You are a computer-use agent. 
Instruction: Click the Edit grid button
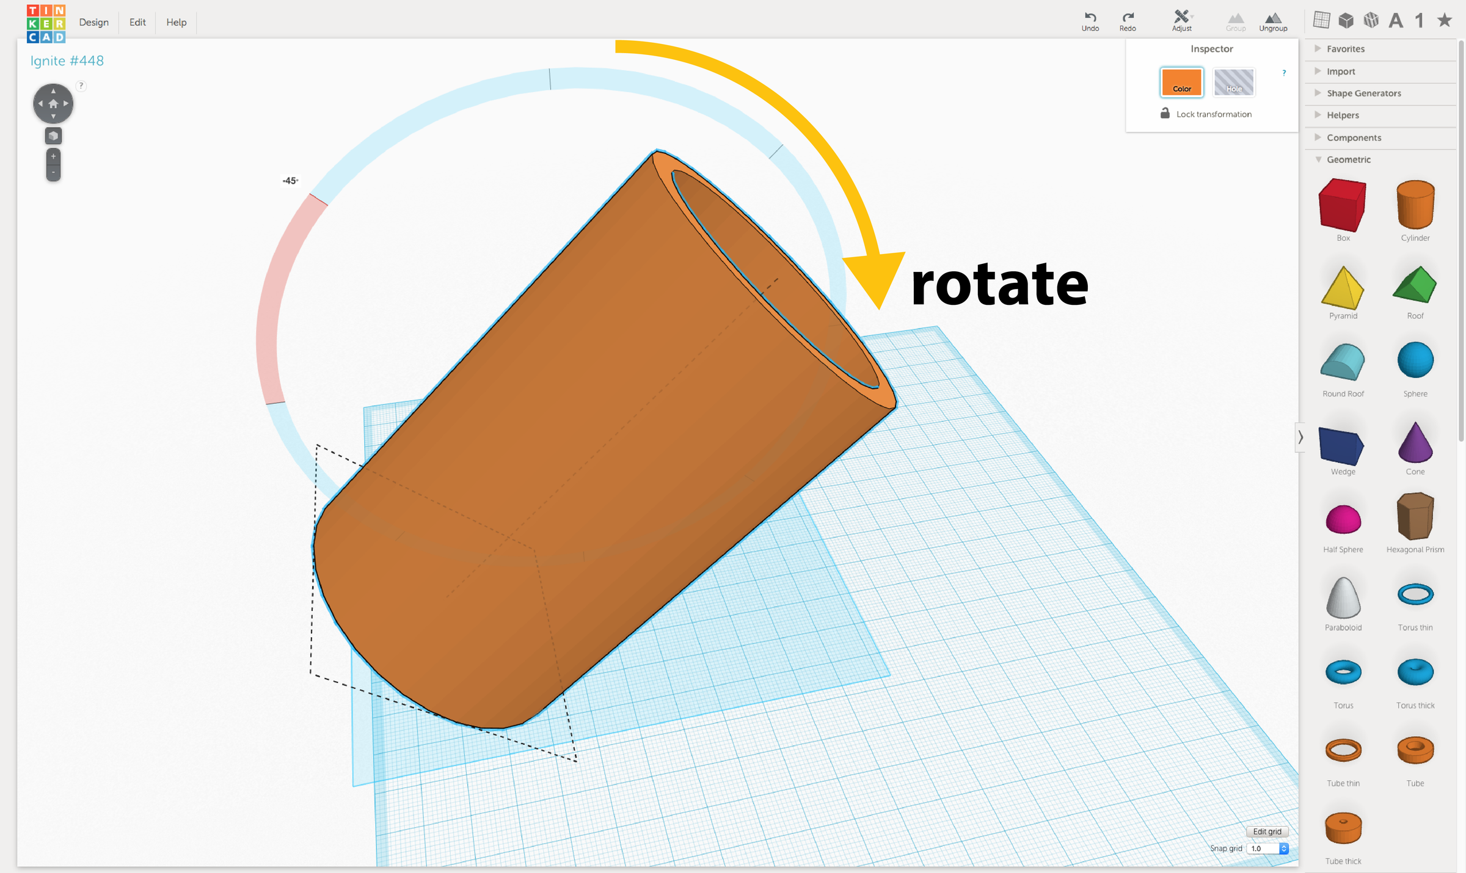pos(1267,831)
